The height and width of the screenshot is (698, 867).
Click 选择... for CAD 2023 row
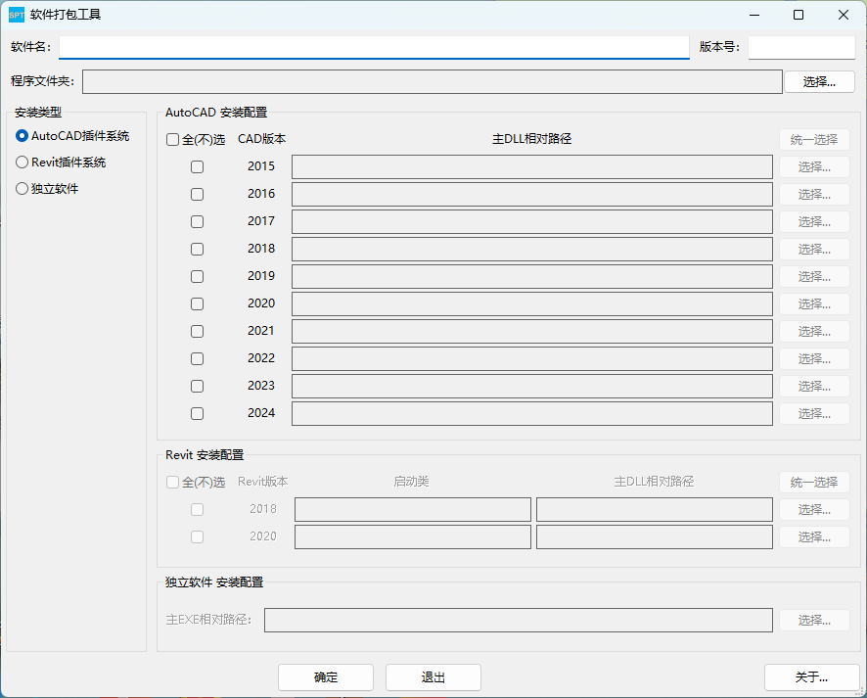tap(814, 386)
